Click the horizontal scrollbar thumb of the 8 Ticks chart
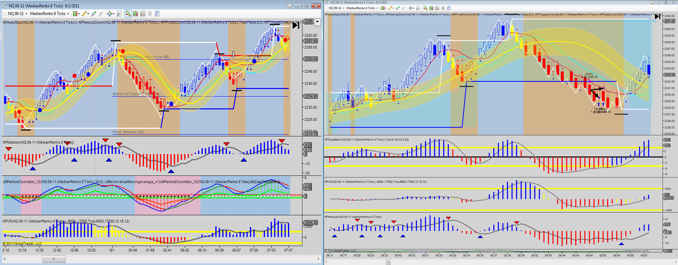This screenshot has width=678, height=265. (x=54, y=259)
